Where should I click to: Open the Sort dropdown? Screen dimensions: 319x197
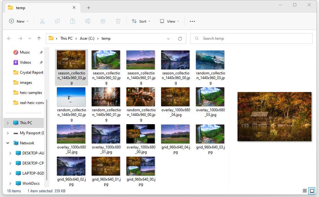[141, 21]
